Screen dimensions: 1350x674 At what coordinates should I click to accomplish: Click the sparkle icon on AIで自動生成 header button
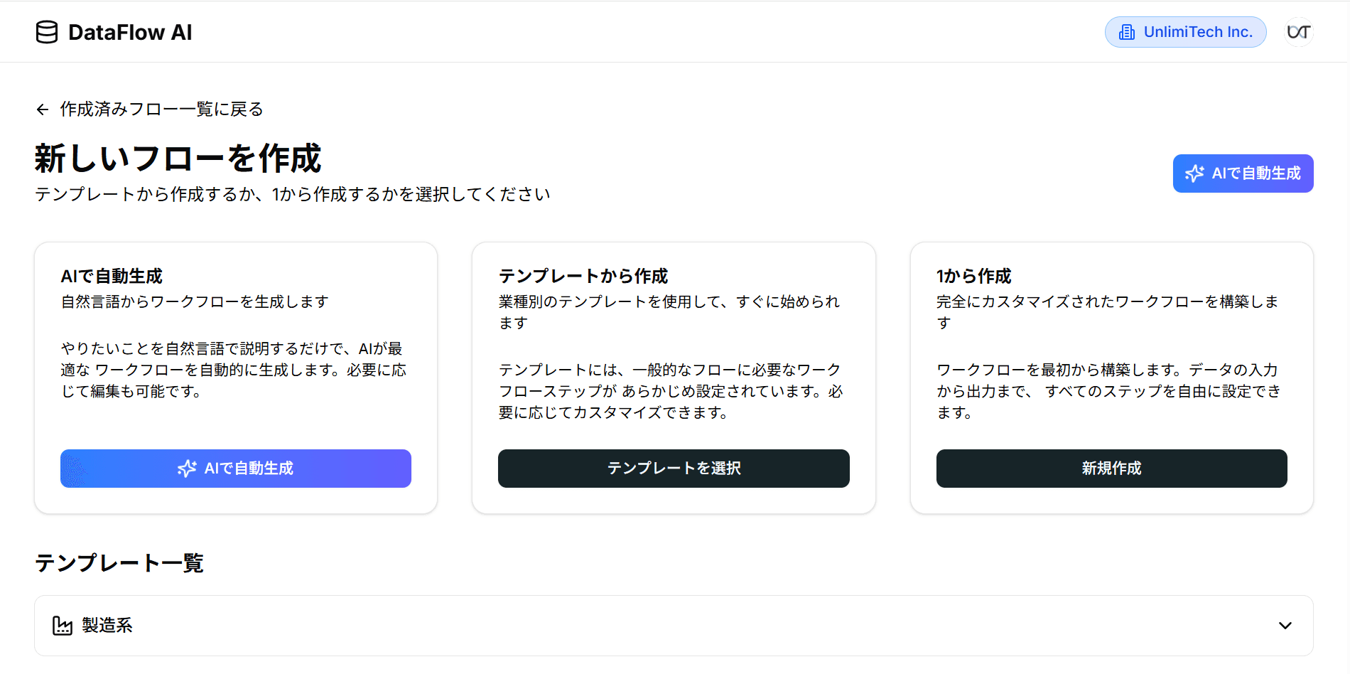click(1194, 173)
